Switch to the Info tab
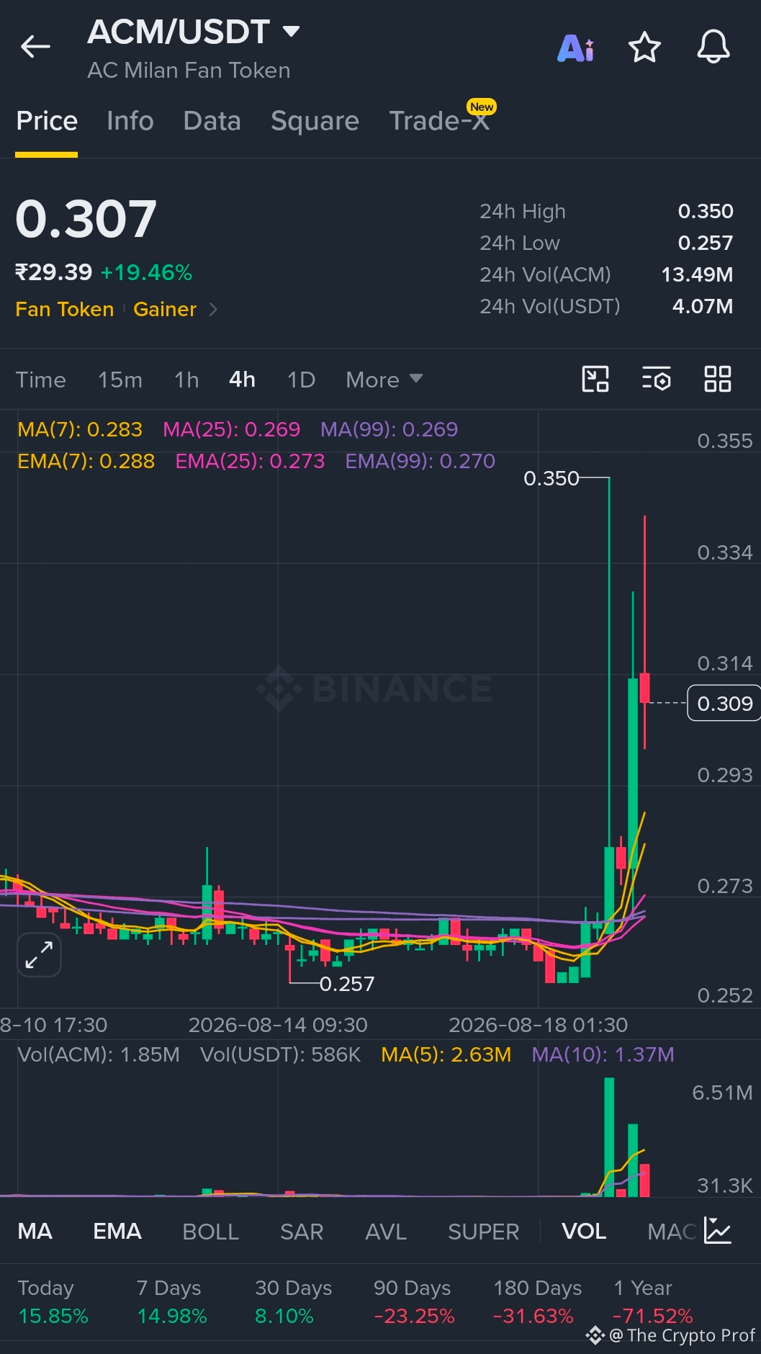 click(x=130, y=121)
